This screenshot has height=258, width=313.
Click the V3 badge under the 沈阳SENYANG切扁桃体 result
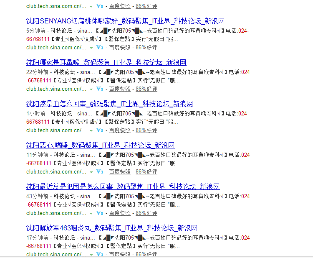pyautogui.click(x=100, y=47)
